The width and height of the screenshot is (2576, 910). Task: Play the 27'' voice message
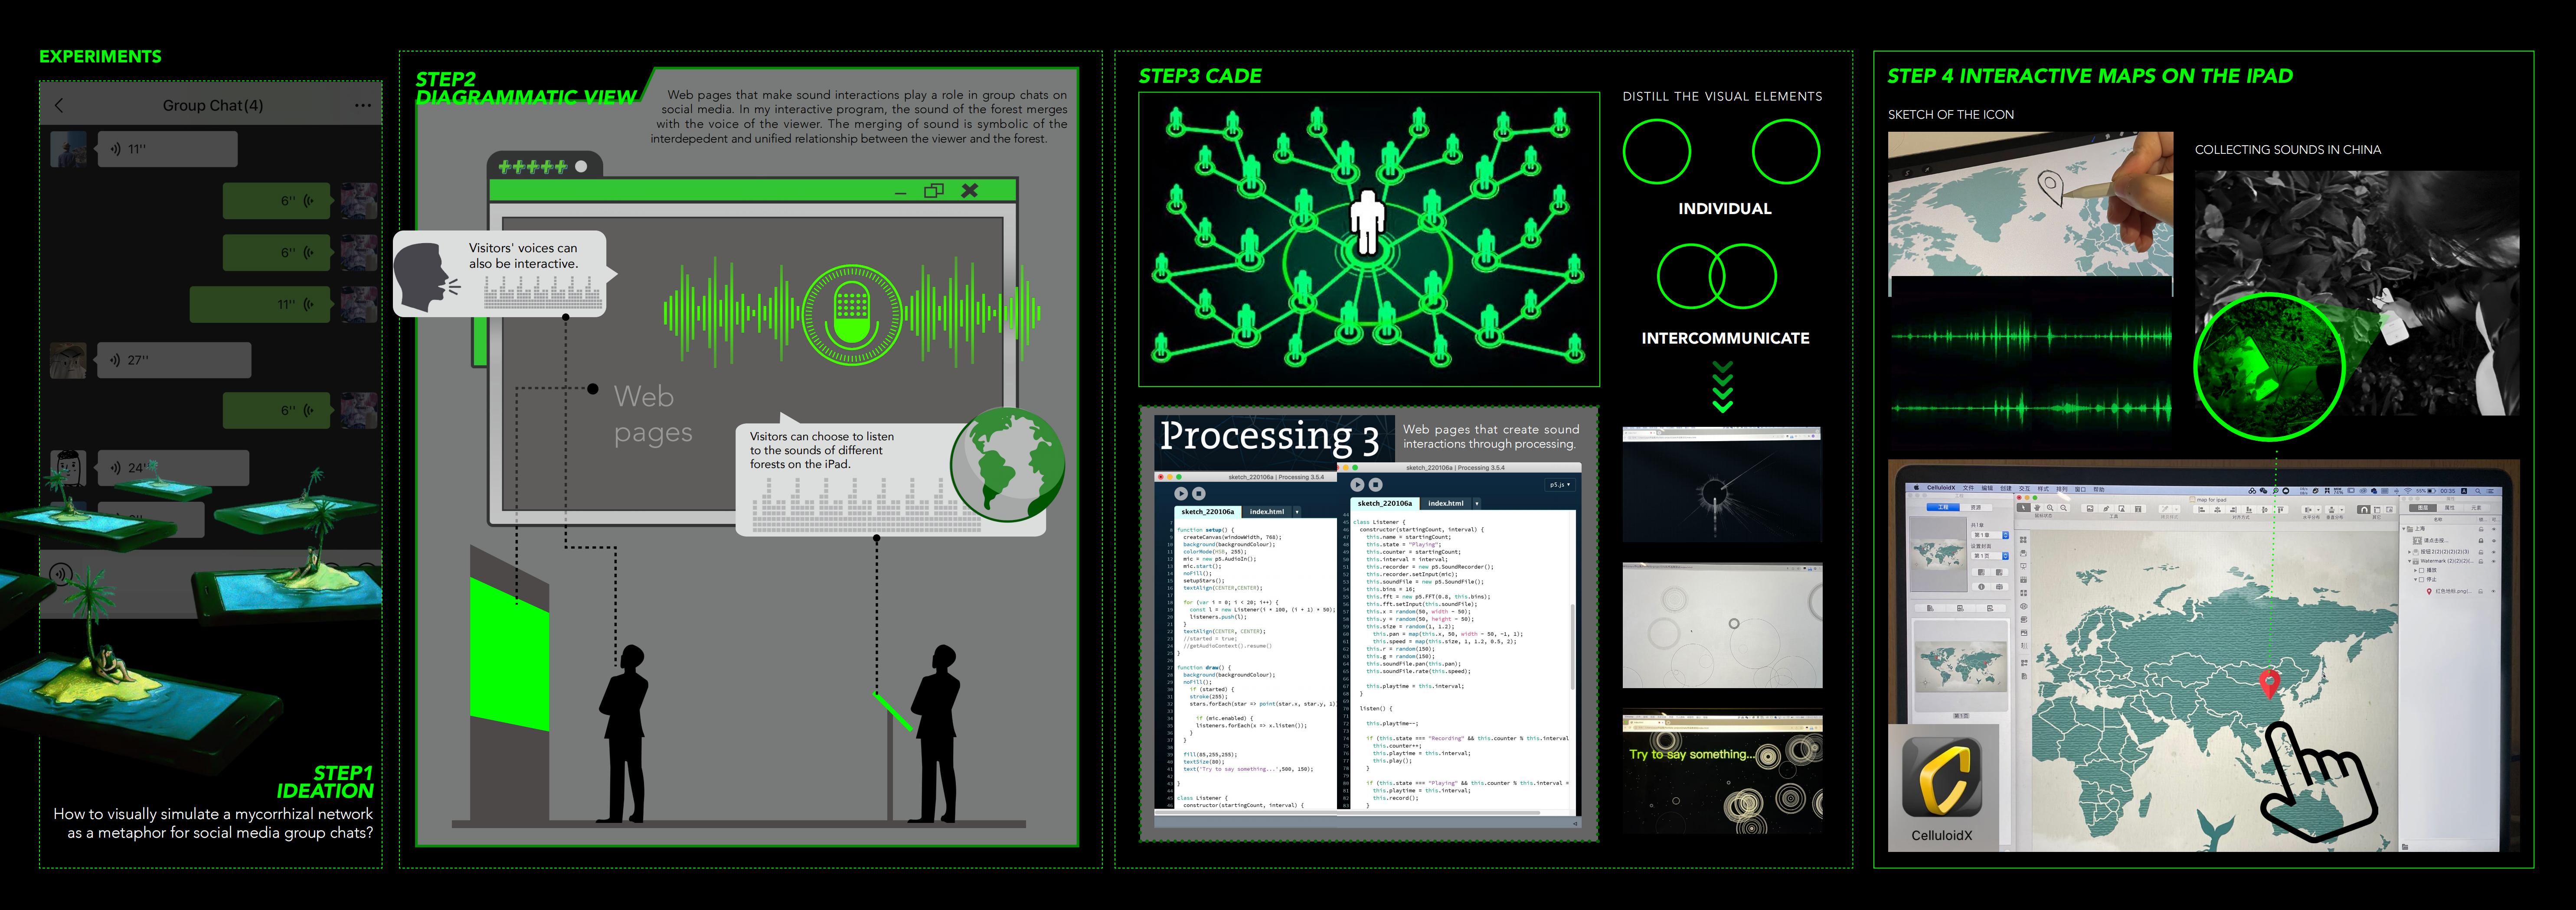click(x=174, y=360)
